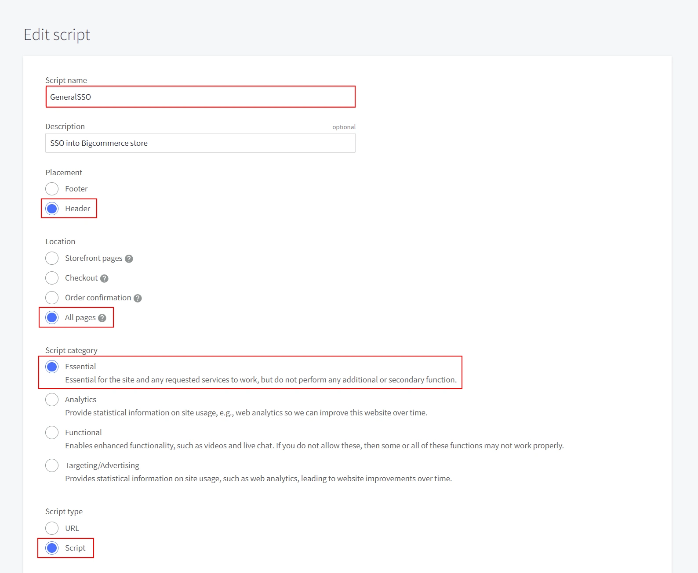This screenshot has width=698, height=573.
Task: Click the Essential category description text
Action: point(261,380)
